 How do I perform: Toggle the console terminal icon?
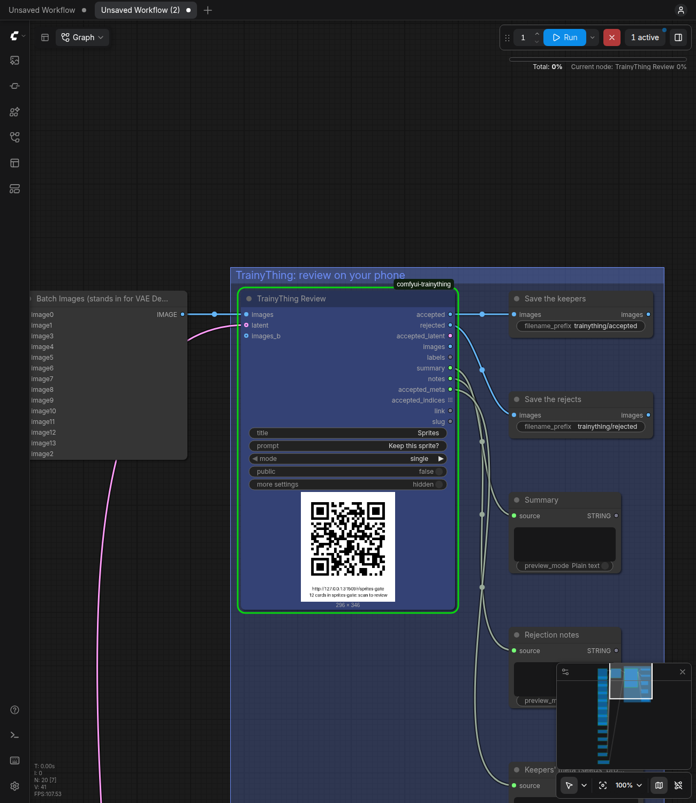15,735
